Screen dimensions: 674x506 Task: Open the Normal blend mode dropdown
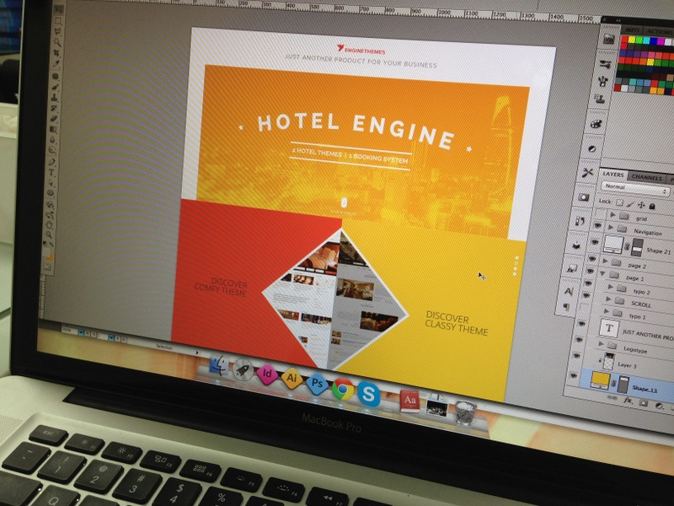click(635, 188)
